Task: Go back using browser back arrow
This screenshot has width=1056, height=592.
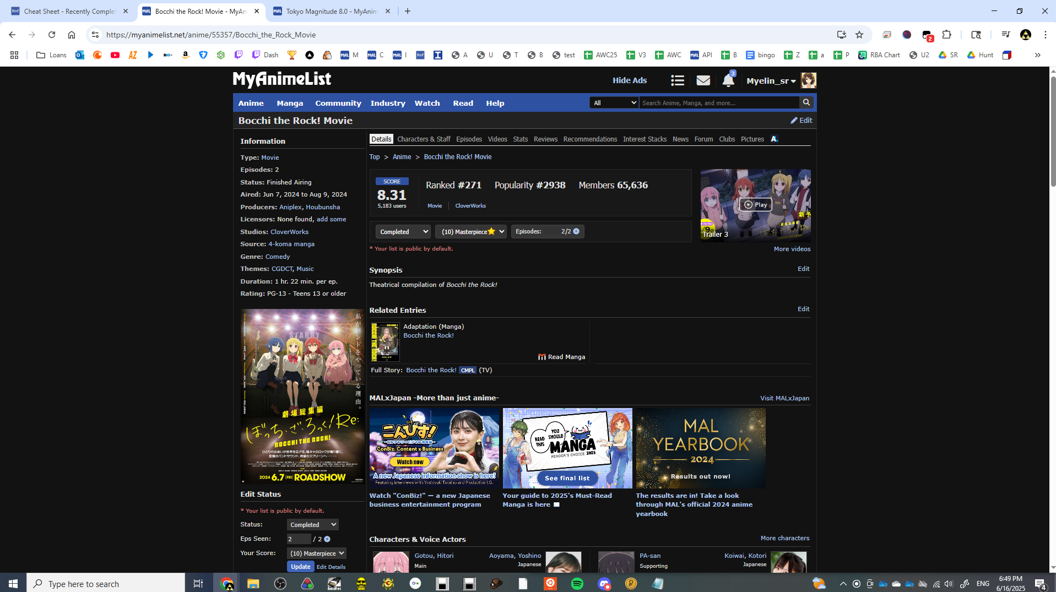Action: (12, 35)
